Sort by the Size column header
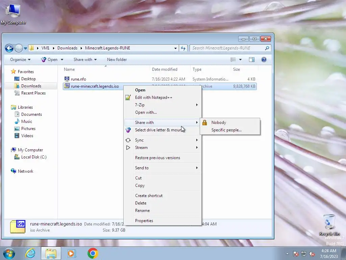Viewport: 346px width, 260px height. point(245,69)
